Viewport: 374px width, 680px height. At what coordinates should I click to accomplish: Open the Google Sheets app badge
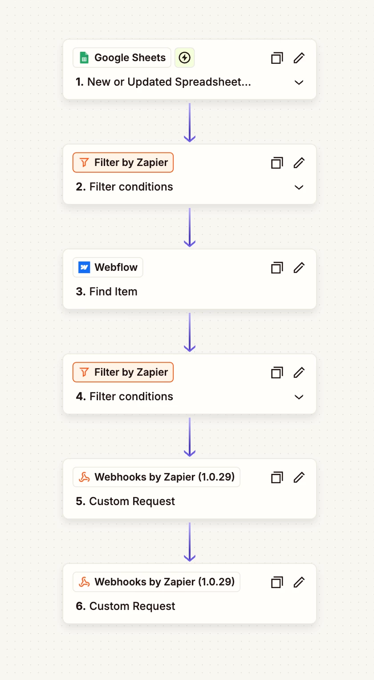122,58
